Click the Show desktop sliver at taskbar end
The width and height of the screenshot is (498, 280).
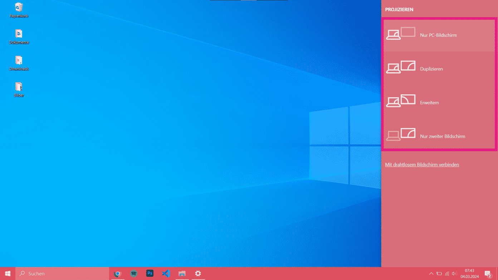coord(497,274)
